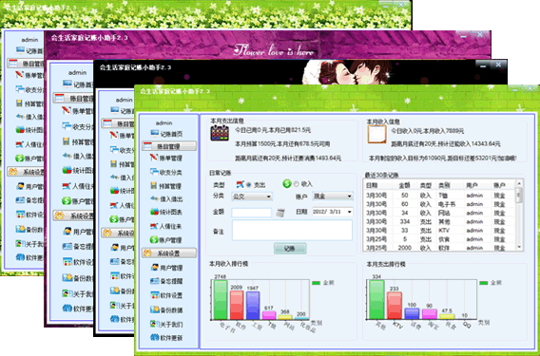Click the red 233 KTV bar in expense chart

tap(395, 306)
